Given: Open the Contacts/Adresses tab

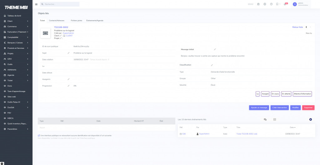Looking at the screenshot, I should (57, 21).
